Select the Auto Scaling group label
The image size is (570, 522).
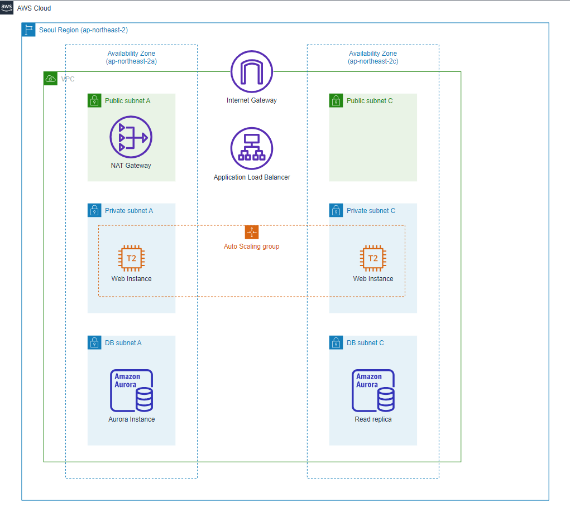click(x=252, y=246)
